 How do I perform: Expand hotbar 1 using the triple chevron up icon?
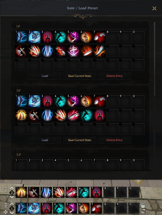(x=6, y=205)
